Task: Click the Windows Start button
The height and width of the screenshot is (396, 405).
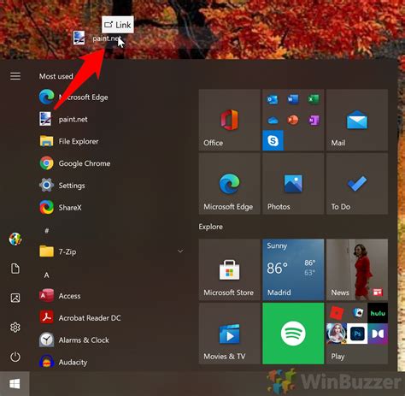Action: [15, 384]
